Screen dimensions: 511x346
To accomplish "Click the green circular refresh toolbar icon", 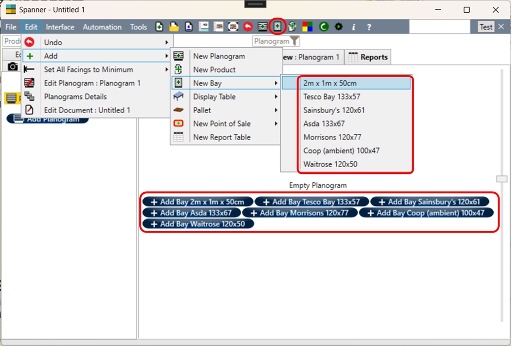I will (323, 27).
